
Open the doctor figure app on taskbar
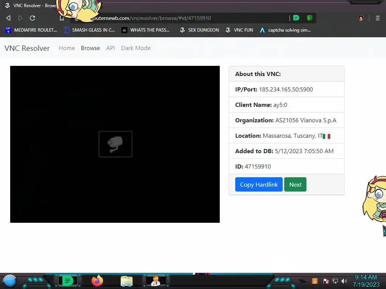pos(156,281)
